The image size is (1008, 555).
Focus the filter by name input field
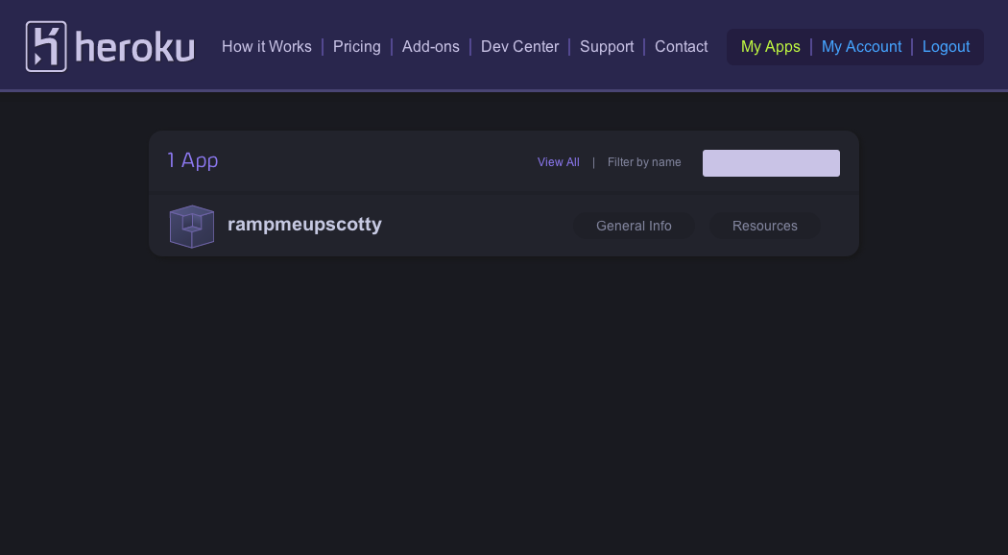tap(771, 163)
